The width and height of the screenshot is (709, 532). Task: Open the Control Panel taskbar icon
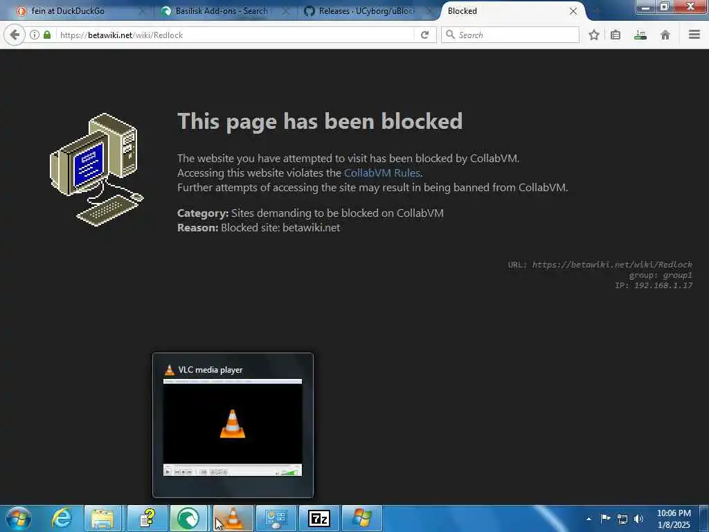coord(276,518)
